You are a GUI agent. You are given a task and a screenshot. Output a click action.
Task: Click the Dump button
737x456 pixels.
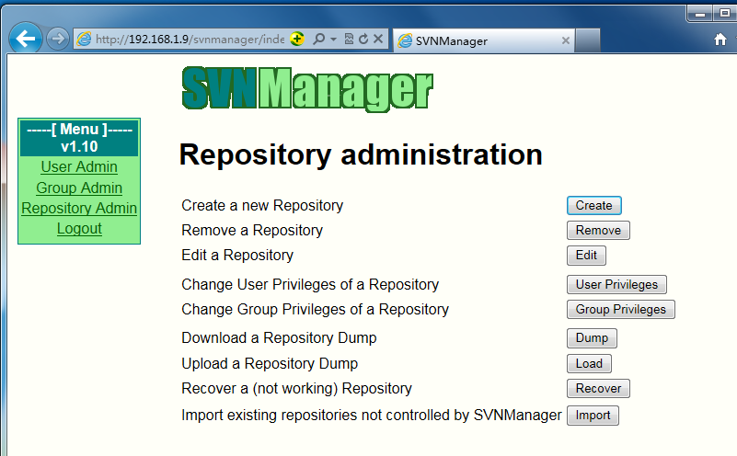tap(592, 338)
